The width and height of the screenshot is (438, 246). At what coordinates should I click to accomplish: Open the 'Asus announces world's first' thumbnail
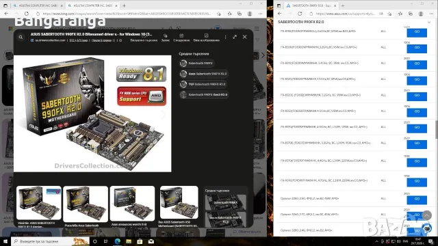(132, 204)
